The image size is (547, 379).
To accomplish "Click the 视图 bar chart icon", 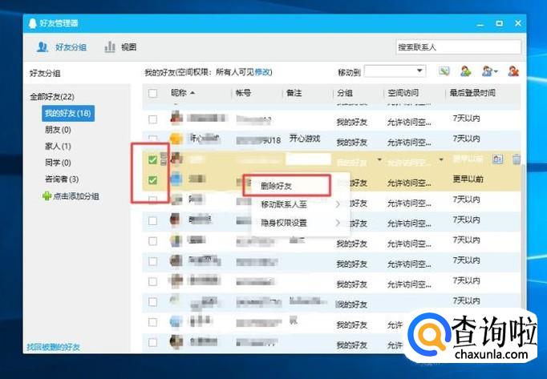I will 111,47.
